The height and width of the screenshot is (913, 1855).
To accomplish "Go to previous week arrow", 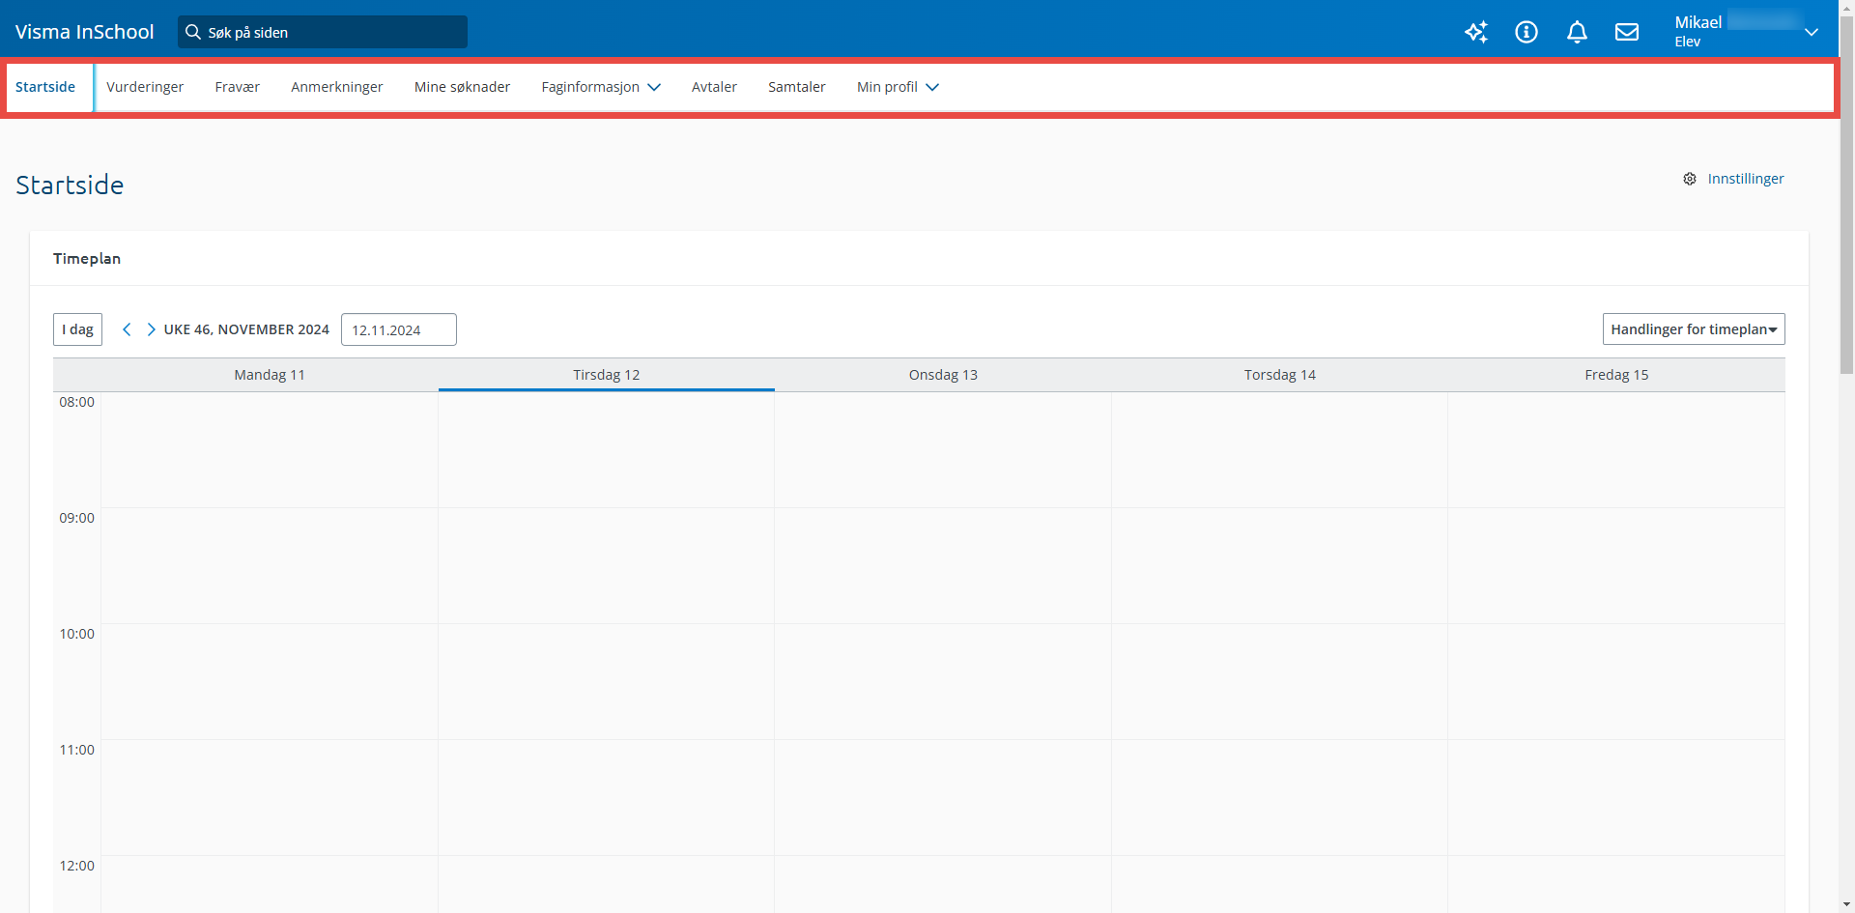I will pos(127,329).
